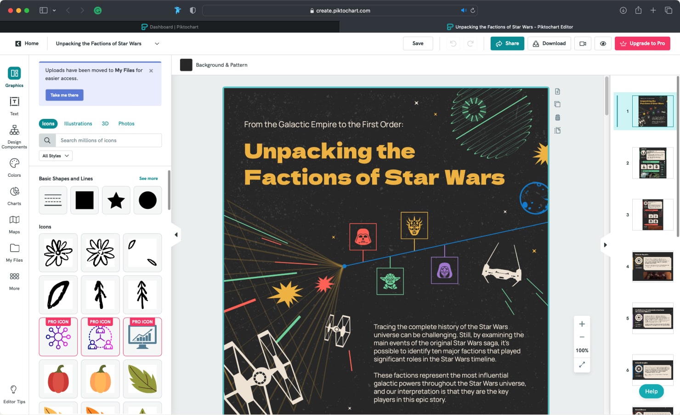Image resolution: width=680 pixels, height=415 pixels.
Task: Open Safari sidebar dropdown chevron
Action: tap(54, 10)
